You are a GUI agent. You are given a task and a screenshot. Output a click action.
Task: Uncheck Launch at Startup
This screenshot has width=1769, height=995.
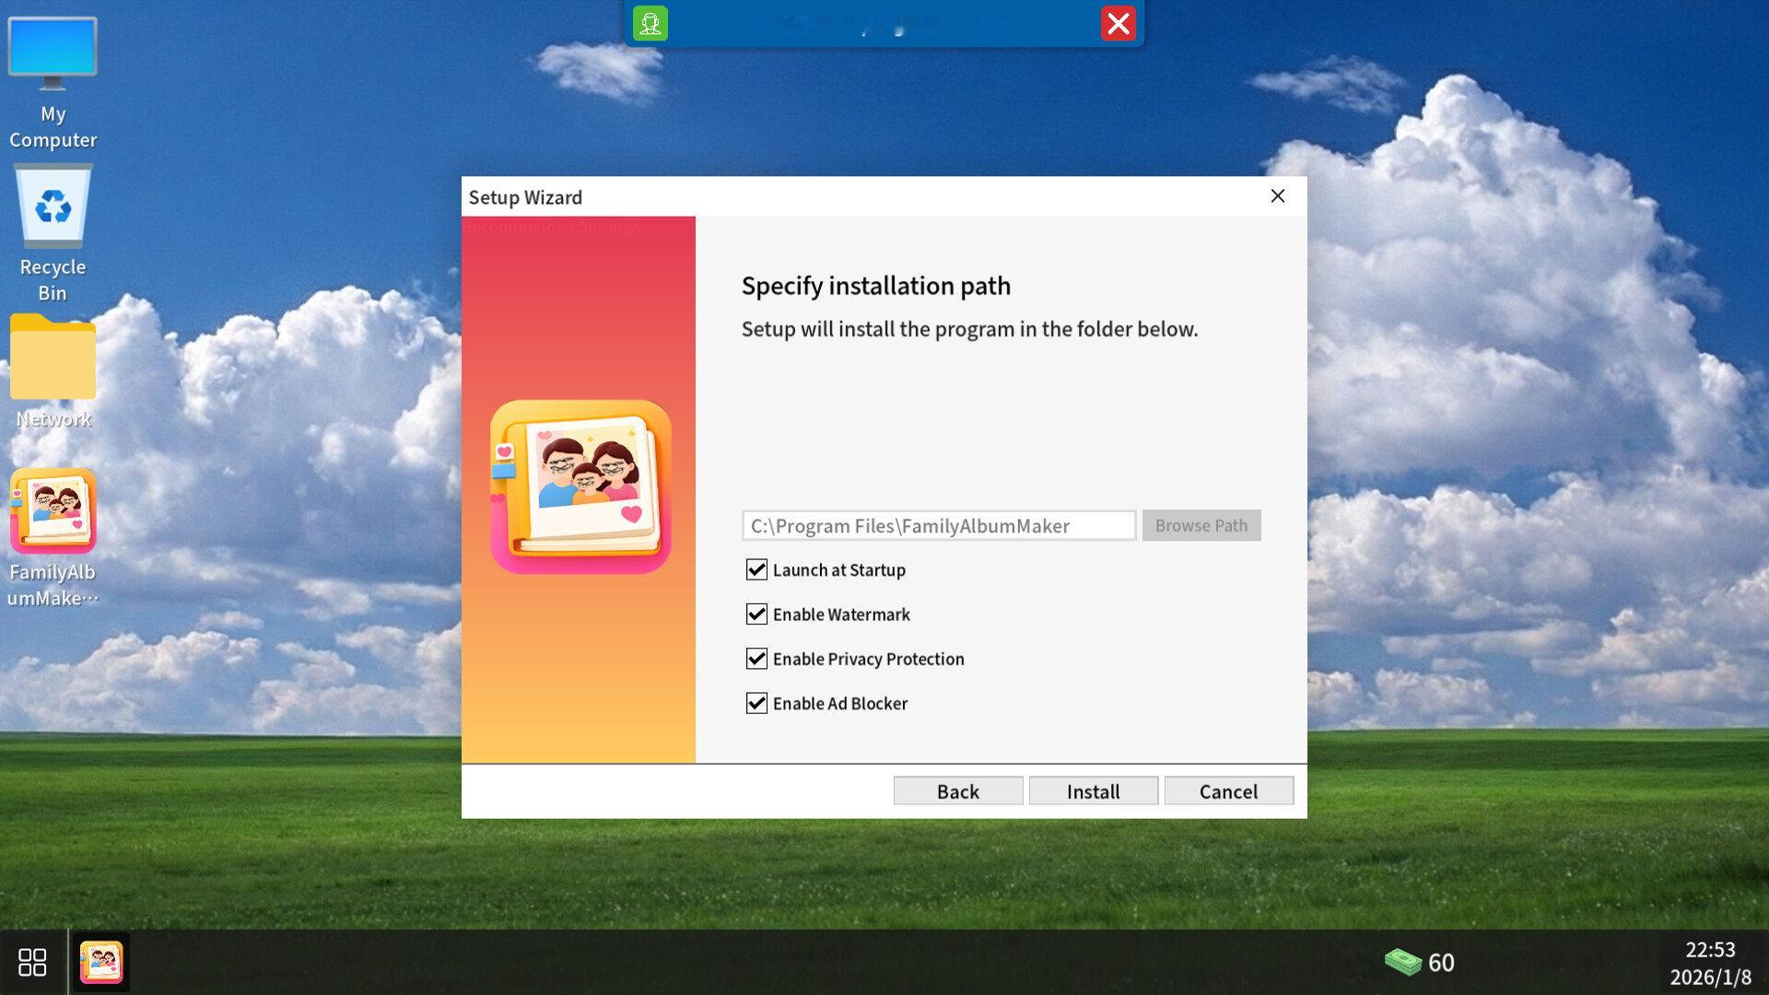(756, 570)
